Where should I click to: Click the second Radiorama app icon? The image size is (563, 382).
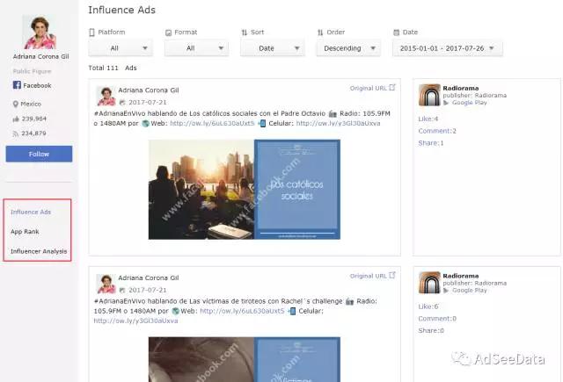click(429, 282)
